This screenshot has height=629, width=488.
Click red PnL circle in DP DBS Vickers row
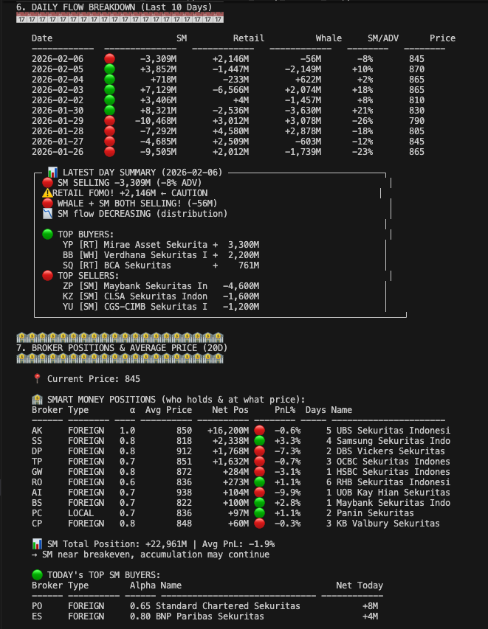pos(259,451)
